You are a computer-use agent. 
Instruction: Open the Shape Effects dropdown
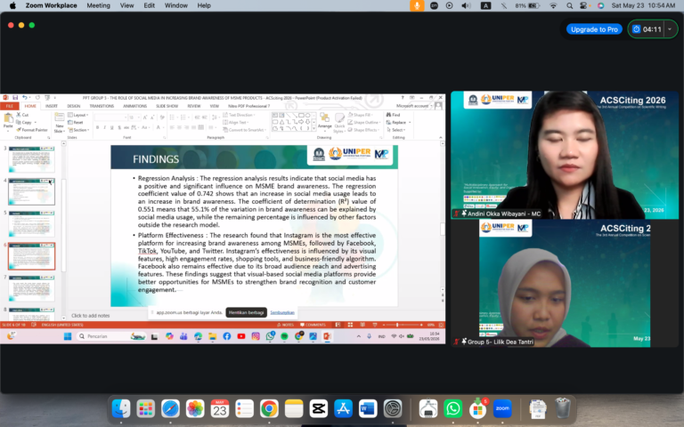pyautogui.click(x=363, y=130)
